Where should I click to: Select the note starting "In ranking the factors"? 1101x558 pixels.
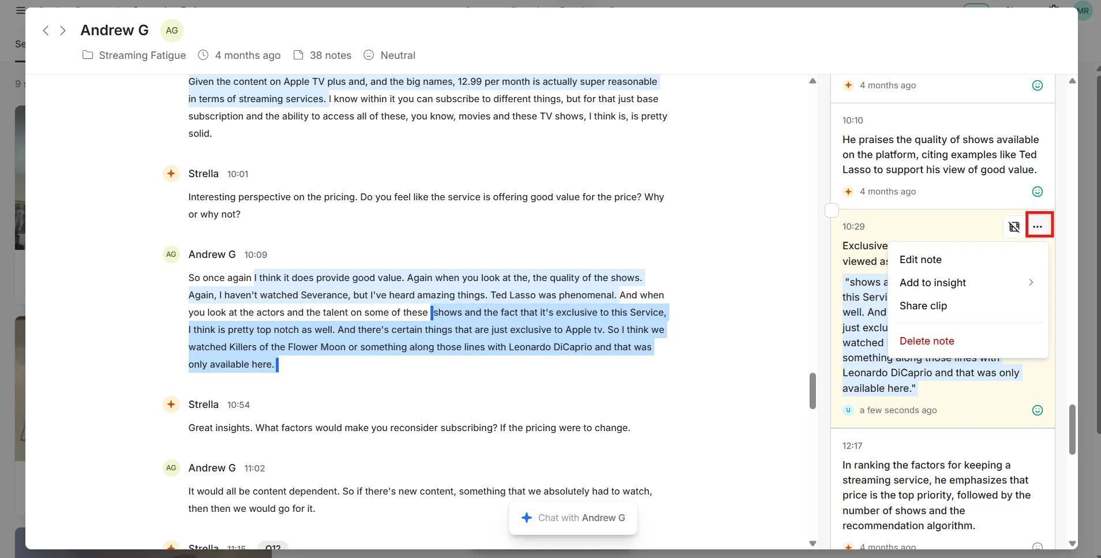pos(943,489)
